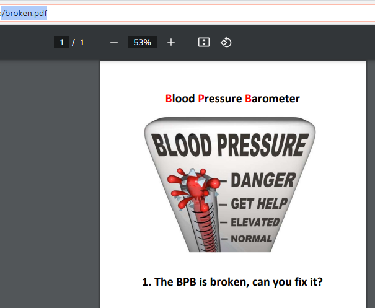Focus the address bar showing broken.pdf
The height and width of the screenshot is (308, 375).
pos(186,13)
